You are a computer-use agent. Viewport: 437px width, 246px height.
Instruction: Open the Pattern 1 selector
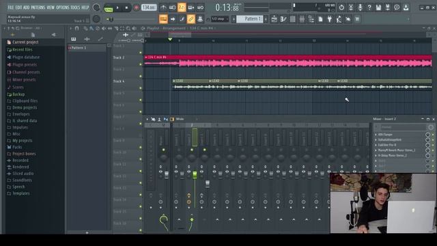click(x=250, y=19)
